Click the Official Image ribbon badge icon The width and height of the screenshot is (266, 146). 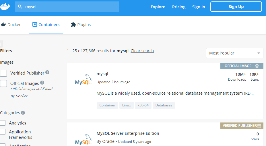[257, 66]
